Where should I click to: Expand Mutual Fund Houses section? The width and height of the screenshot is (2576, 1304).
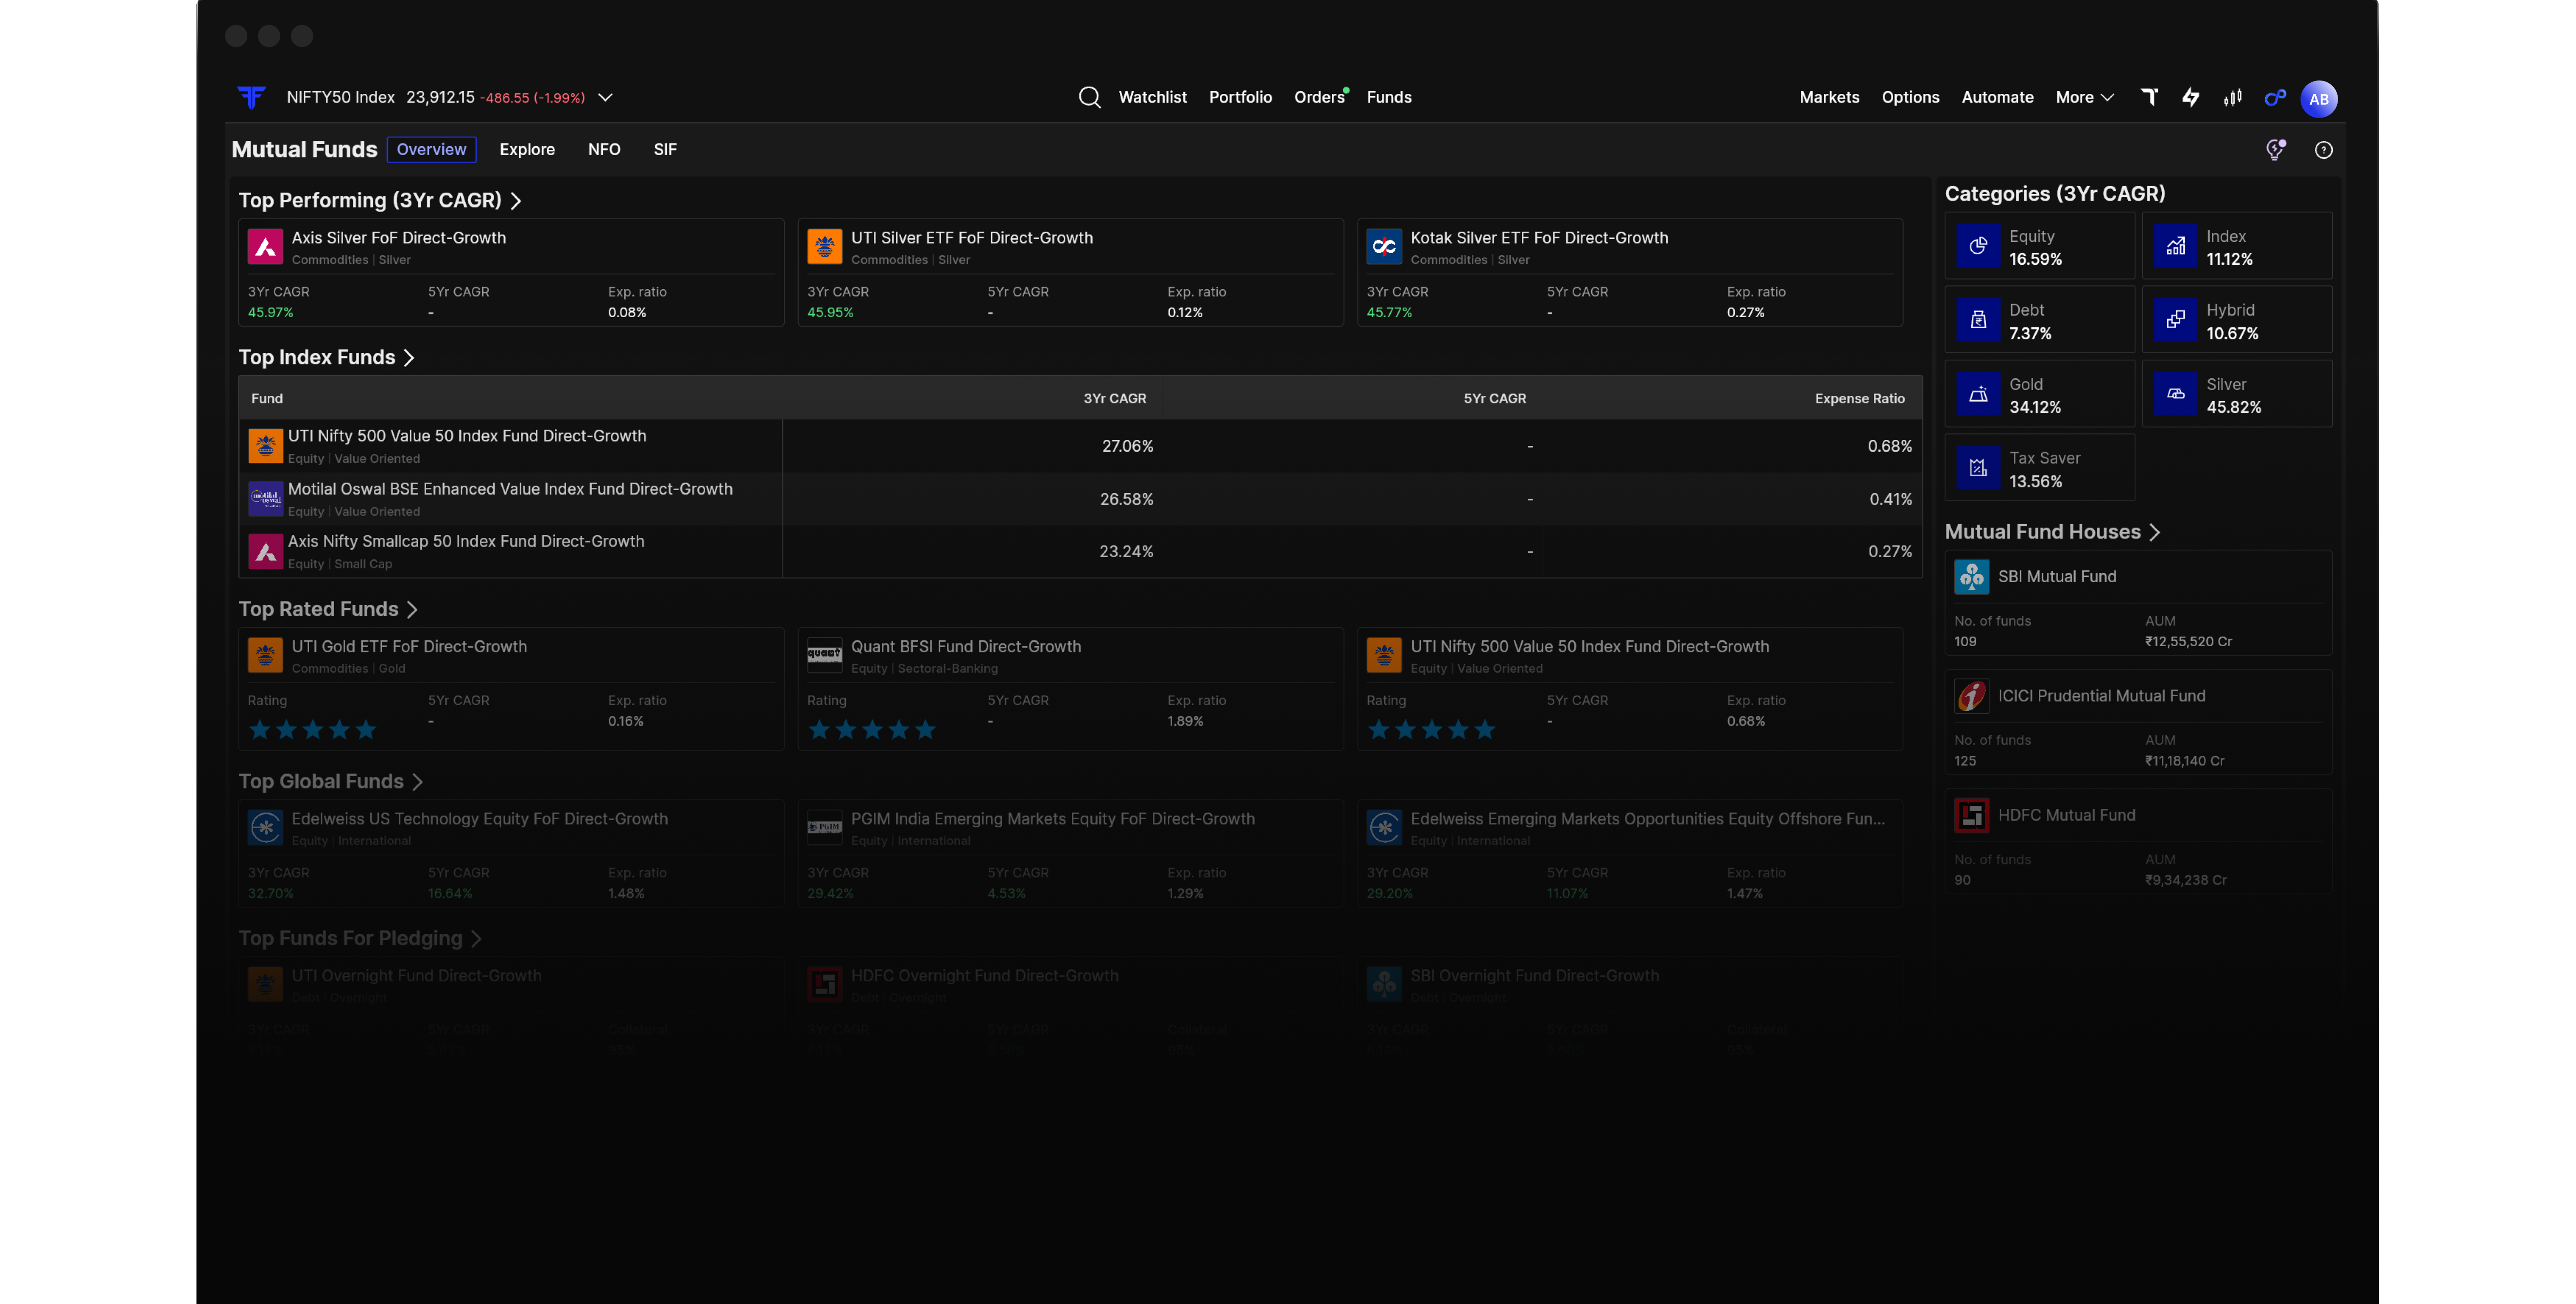pos(2155,532)
